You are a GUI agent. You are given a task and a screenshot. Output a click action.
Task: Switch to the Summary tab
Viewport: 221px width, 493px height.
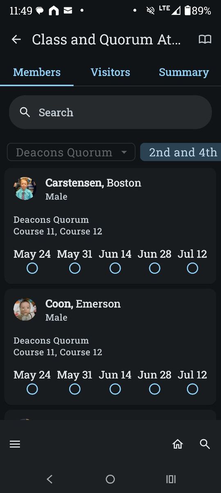(x=184, y=72)
